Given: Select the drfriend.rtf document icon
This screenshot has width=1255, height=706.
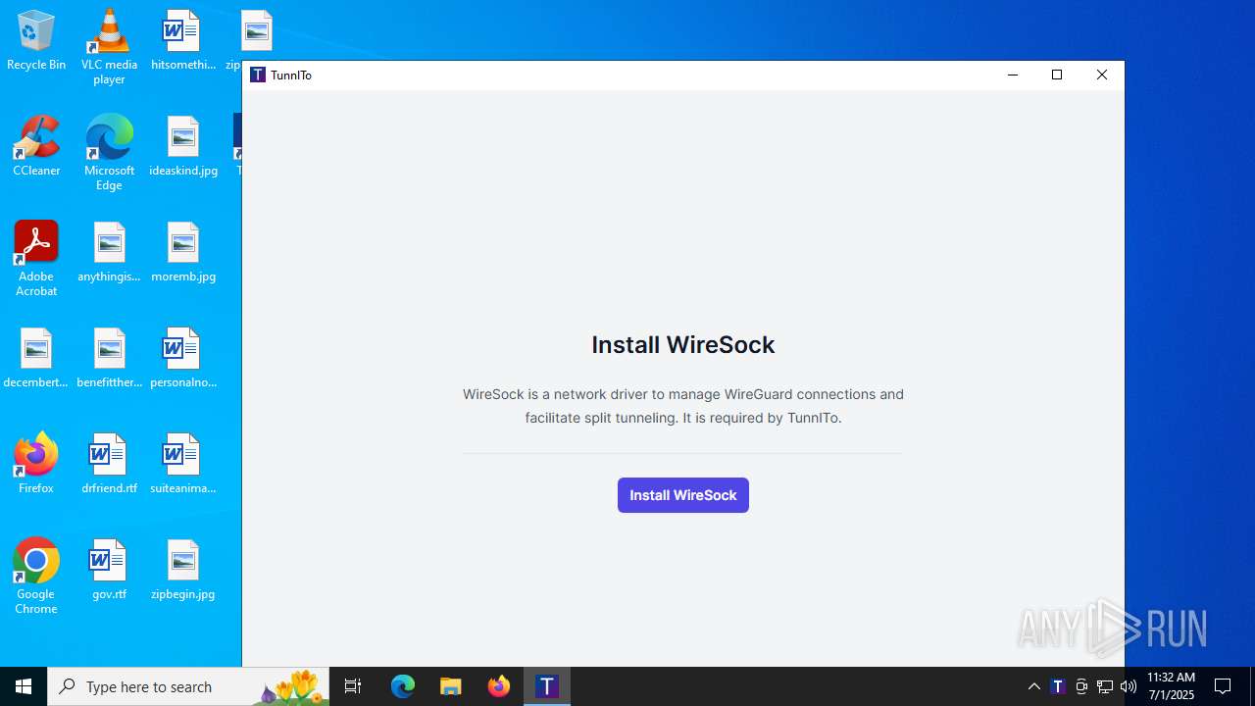Looking at the screenshot, I should [109, 464].
